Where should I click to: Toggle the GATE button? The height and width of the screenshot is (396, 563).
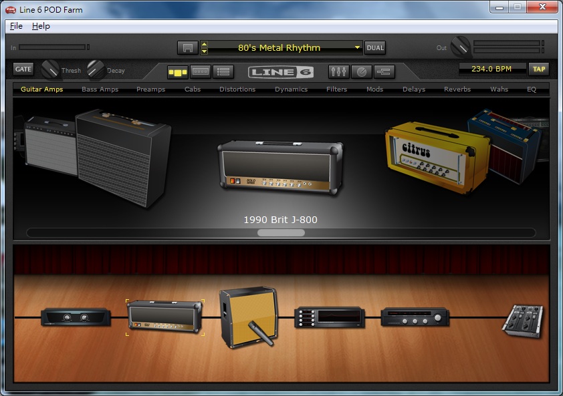pyautogui.click(x=23, y=69)
